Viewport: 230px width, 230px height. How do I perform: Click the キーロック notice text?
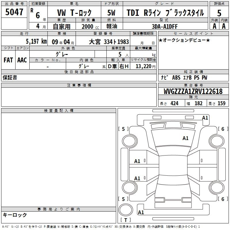(15, 215)
